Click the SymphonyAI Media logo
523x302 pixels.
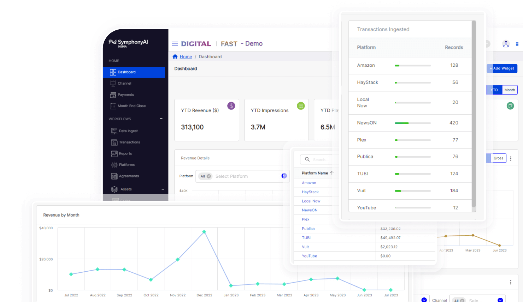pyautogui.click(x=128, y=43)
